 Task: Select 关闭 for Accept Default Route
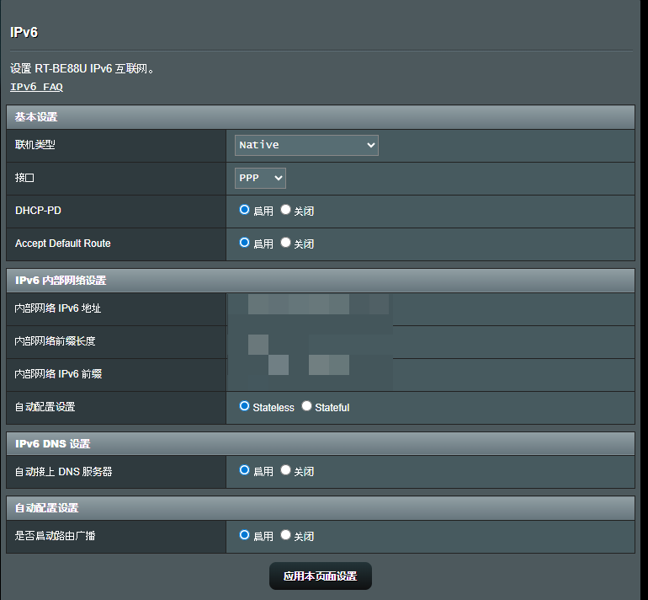click(286, 243)
